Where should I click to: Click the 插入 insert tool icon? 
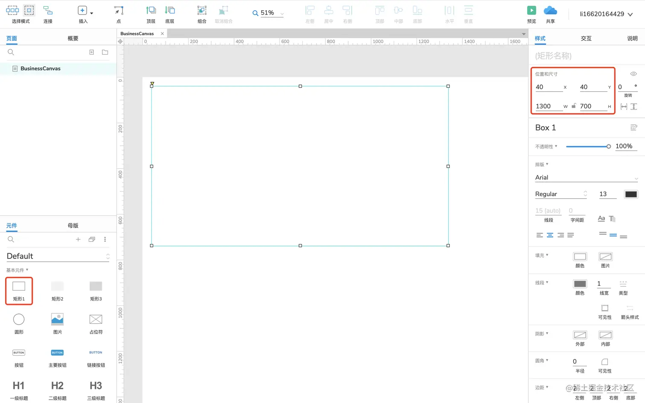pyautogui.click(x=82, y=10)
